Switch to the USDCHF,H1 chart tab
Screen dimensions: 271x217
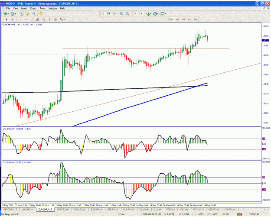[x=27, y=209]
